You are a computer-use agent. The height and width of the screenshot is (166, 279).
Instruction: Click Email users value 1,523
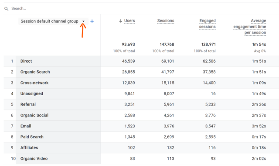tap(129, 126)
